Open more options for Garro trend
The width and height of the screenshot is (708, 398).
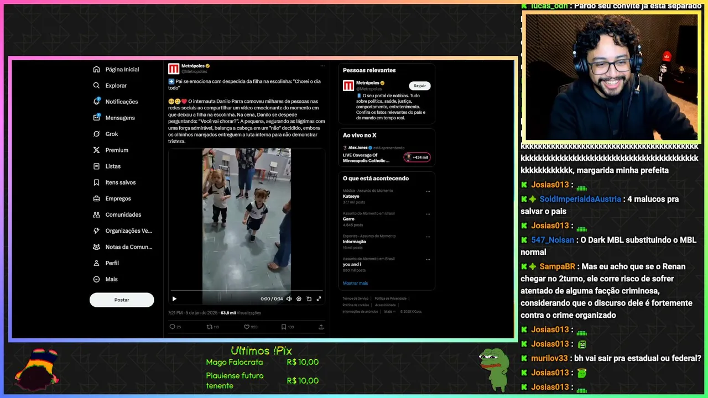428,214
